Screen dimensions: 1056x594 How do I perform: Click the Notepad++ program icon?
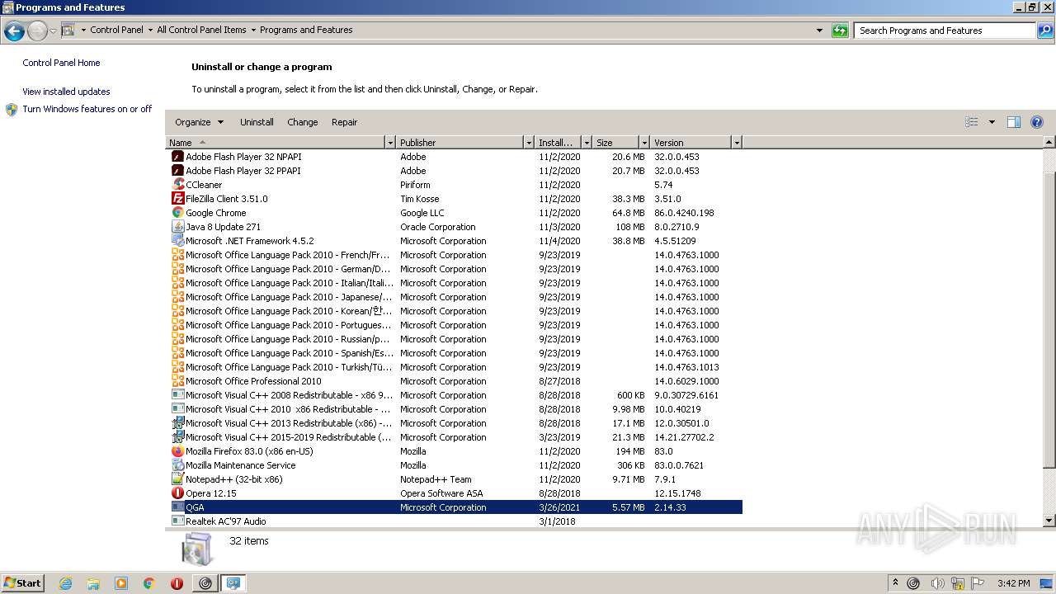pos(177,479)
